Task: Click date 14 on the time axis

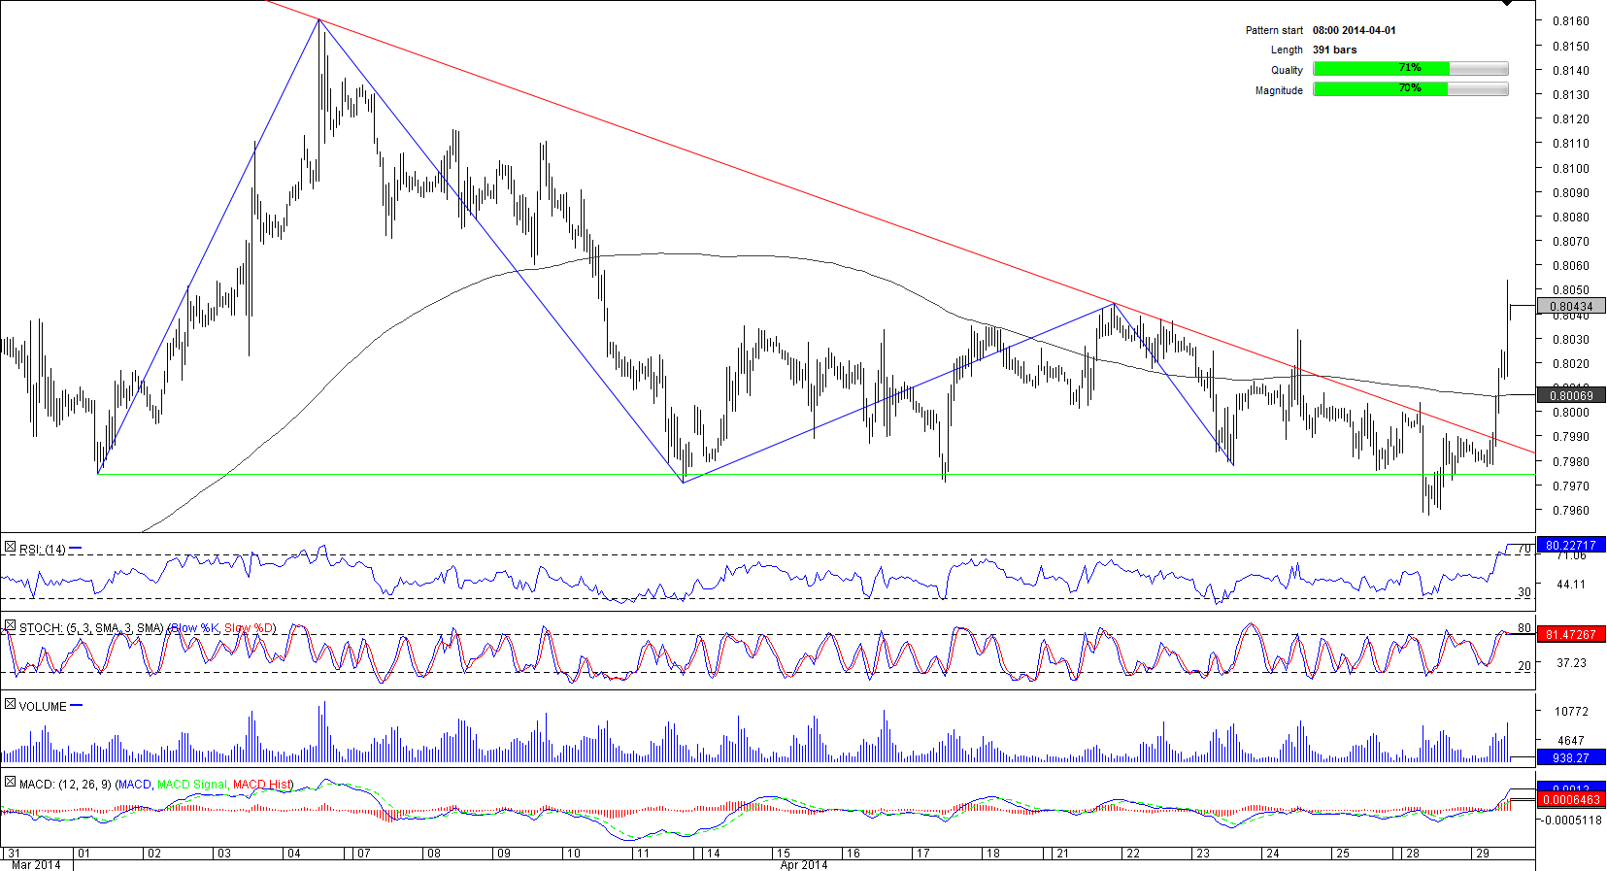Action: coord(713,854)
